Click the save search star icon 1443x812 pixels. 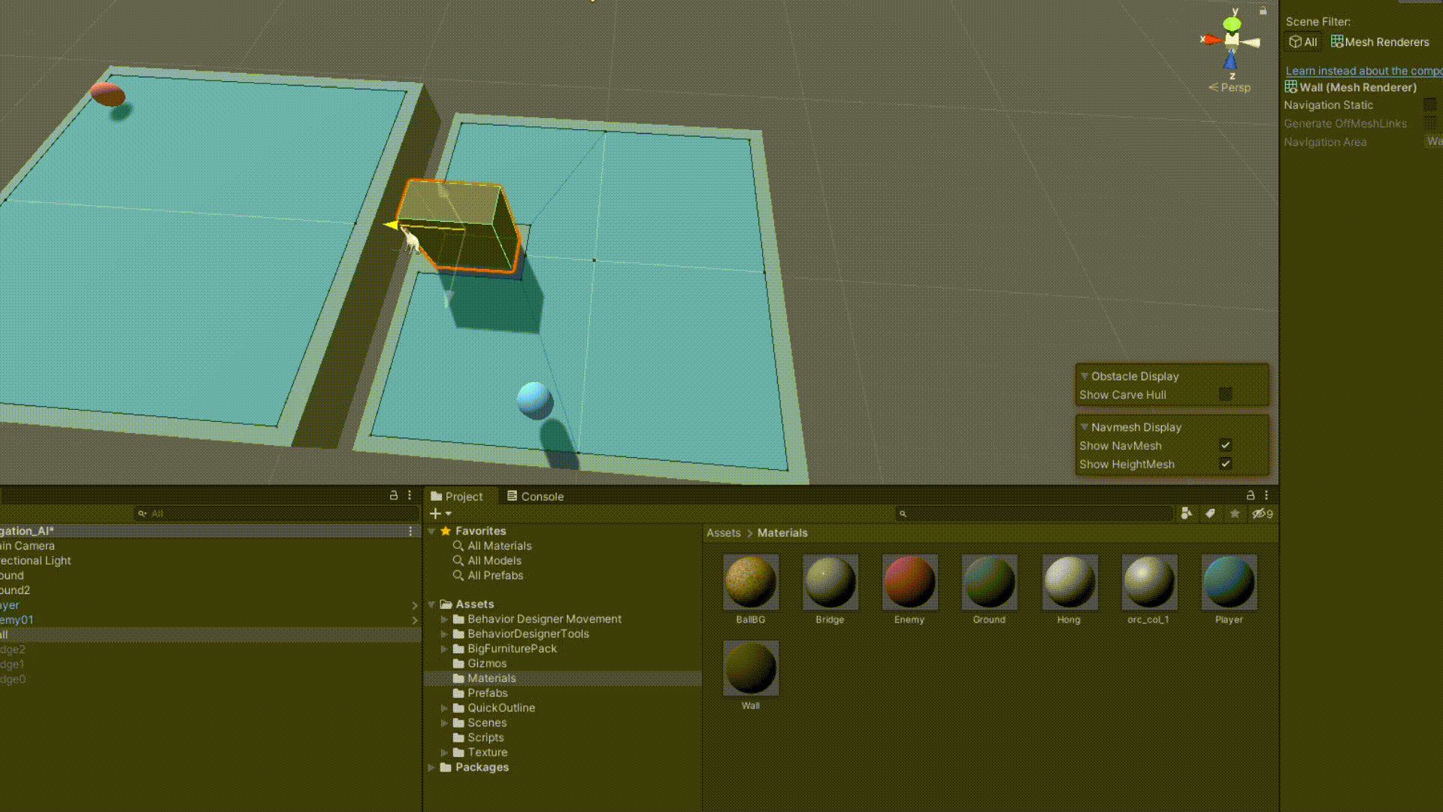point(1235,514)
